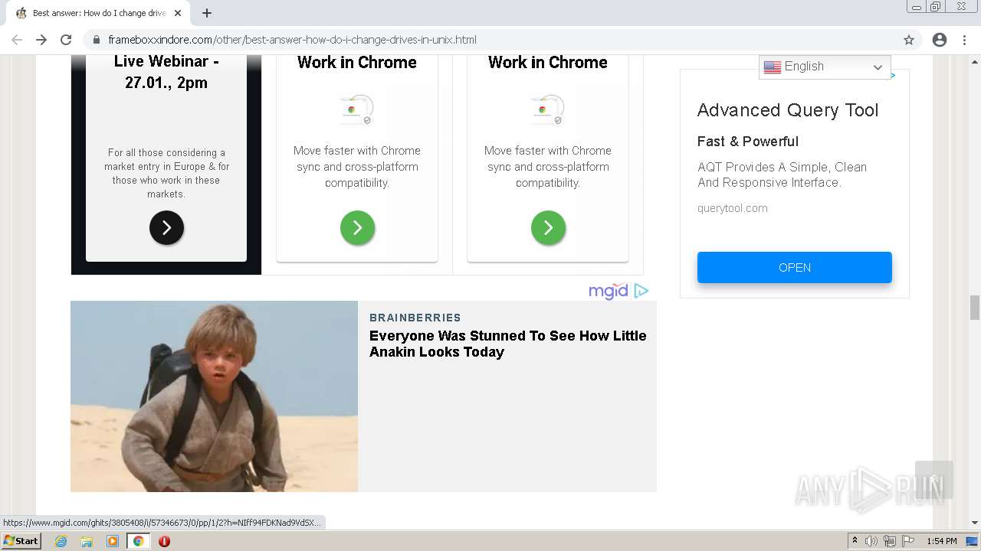Click the browser Forward arrow
Screen dimensions: 981x551
(41, 40)
